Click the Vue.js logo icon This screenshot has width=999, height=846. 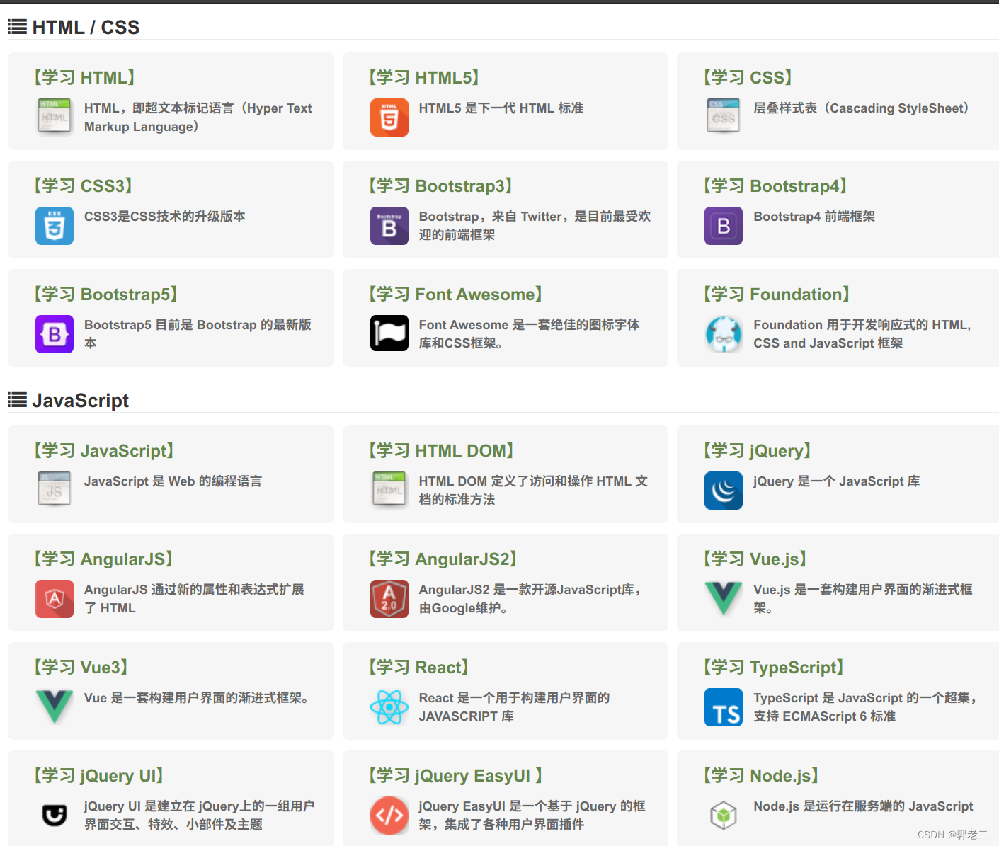click(x=724, y=599)
